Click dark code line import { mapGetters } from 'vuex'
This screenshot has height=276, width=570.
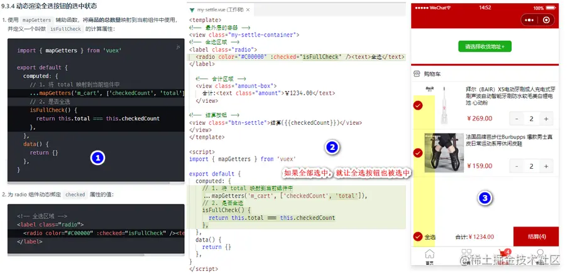pos(69,51)
